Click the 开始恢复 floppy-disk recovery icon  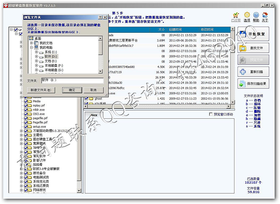click(243, 34)
